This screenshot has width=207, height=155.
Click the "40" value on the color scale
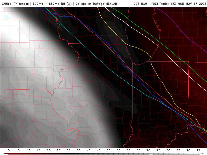[x=88, y=150]
